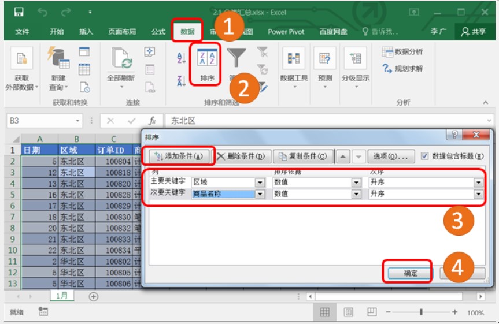This screenshot has height=324, width=499.
Task: Switch to Page Break Preview icon
Action: click(x=372, y=312)
